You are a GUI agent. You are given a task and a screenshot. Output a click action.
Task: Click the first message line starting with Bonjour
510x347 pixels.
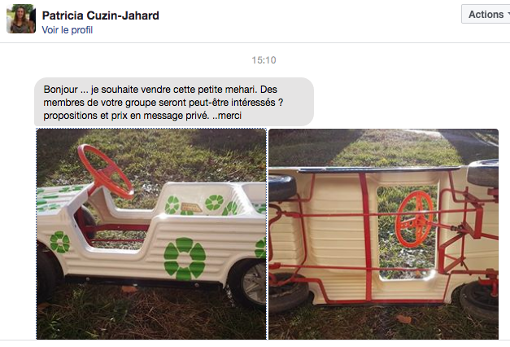click(160, 90)
